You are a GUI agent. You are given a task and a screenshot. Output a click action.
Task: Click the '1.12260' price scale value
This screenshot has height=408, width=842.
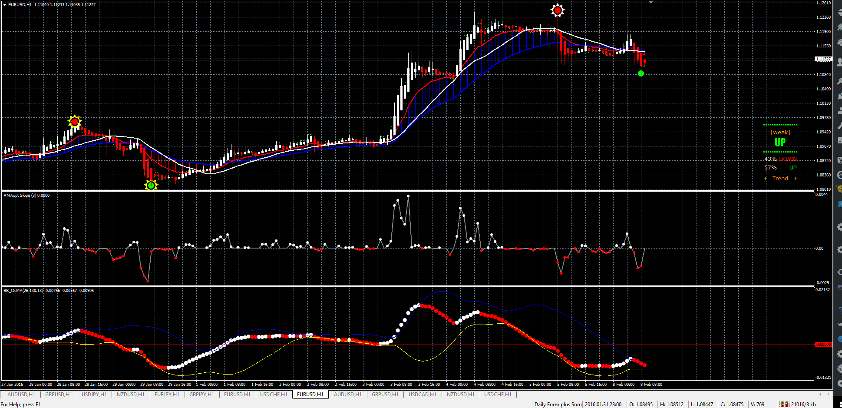pyautogui.click(x=823, y=17)
